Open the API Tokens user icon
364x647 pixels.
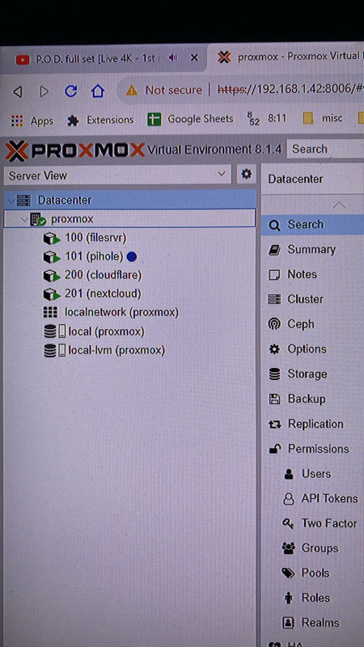click(x=288, y=499)
